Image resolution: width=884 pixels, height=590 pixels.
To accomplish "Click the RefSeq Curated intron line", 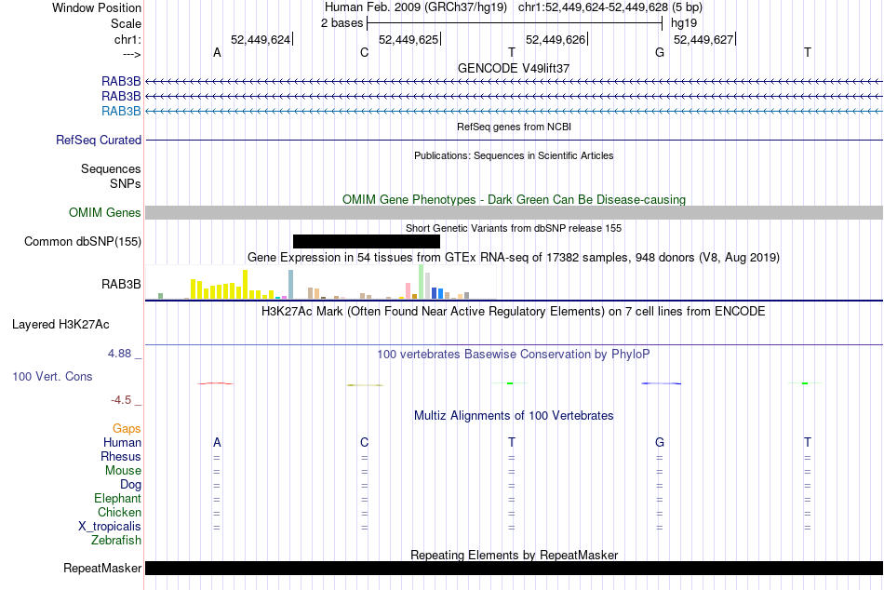I will (x=515, y=140).
